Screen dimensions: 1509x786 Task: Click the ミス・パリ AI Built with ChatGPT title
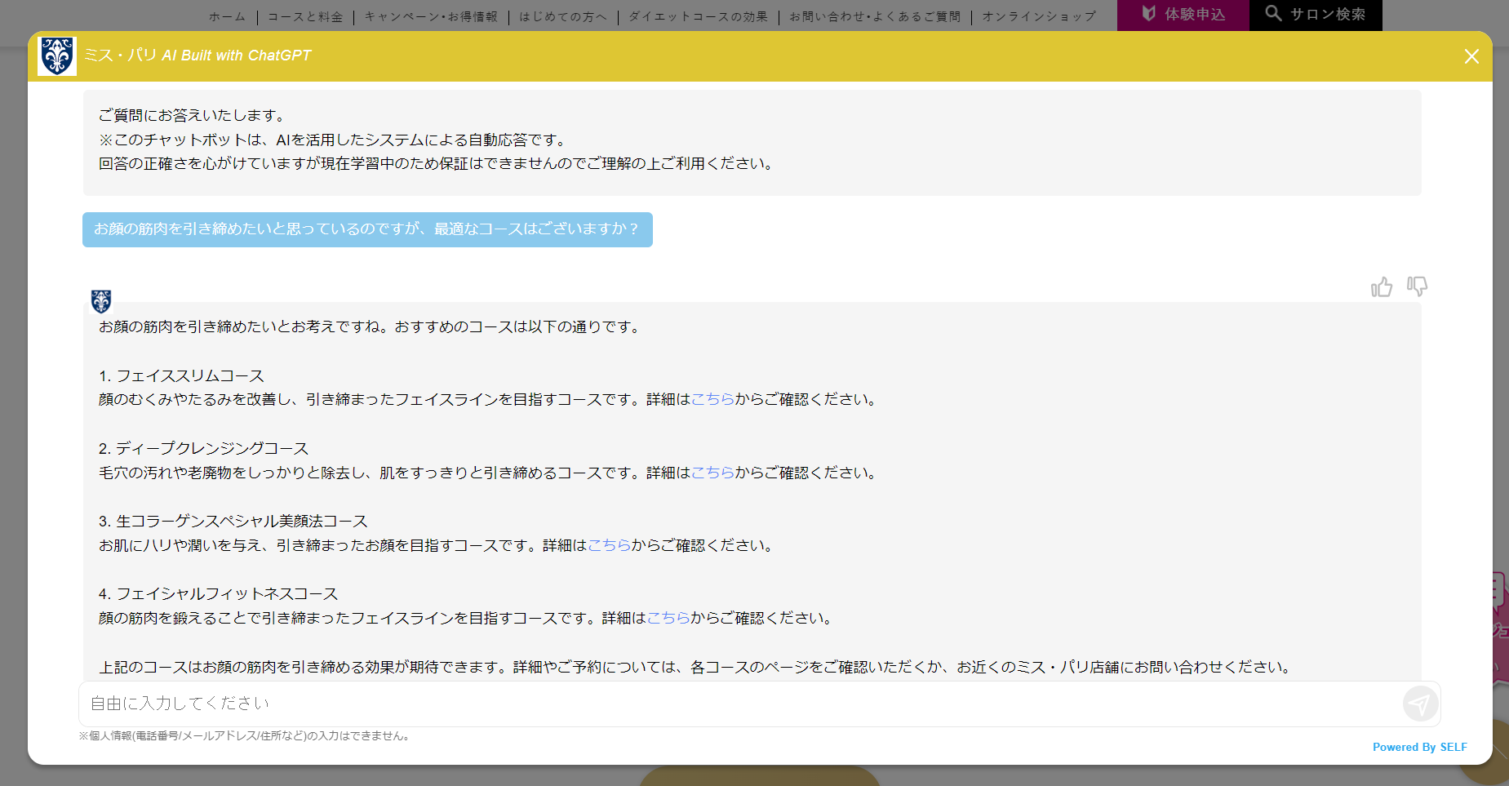(198, 56)
